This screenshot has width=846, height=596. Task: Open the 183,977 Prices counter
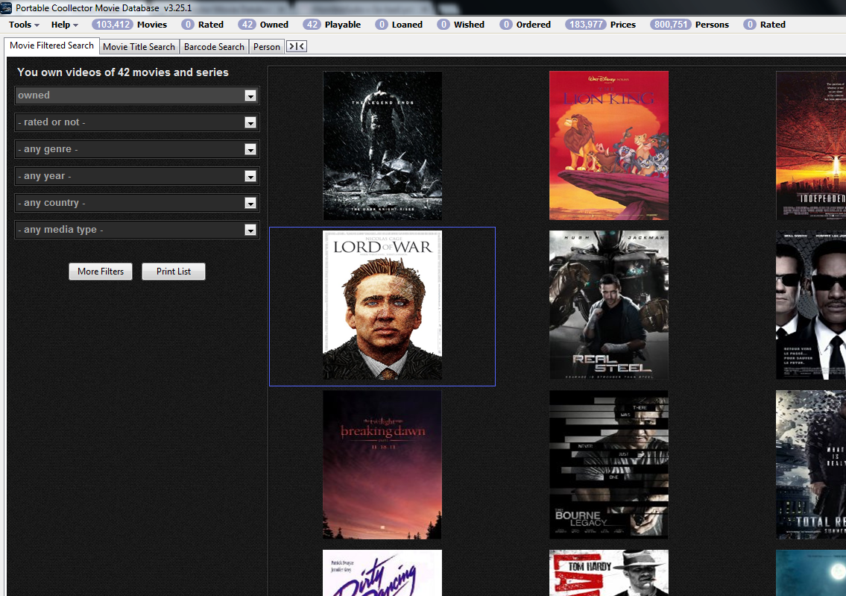point(601,25)
